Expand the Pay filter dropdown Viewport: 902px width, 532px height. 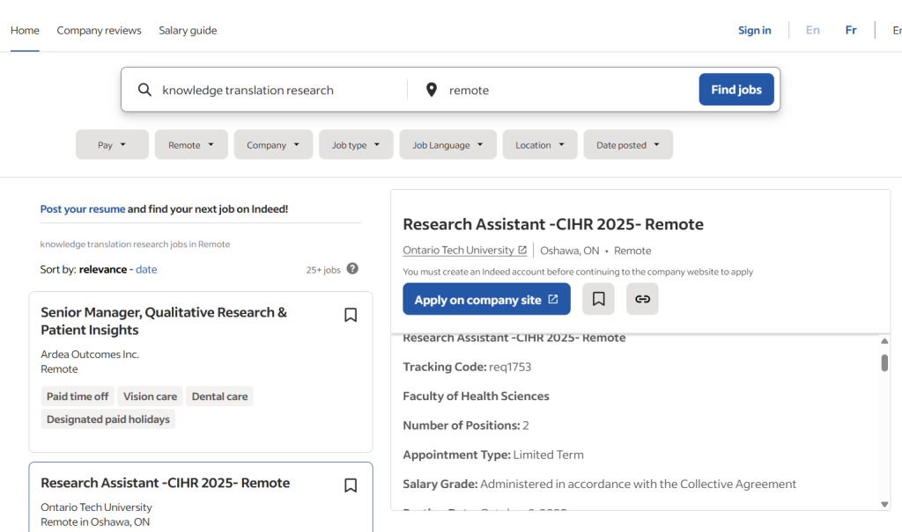[x=112, y=145]
